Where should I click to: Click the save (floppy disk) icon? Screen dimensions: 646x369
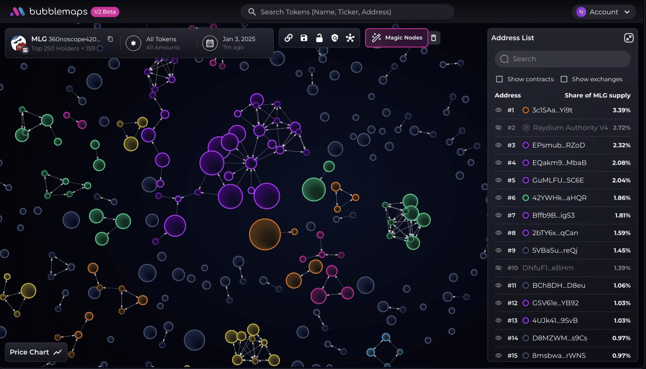tap(304, 38)
